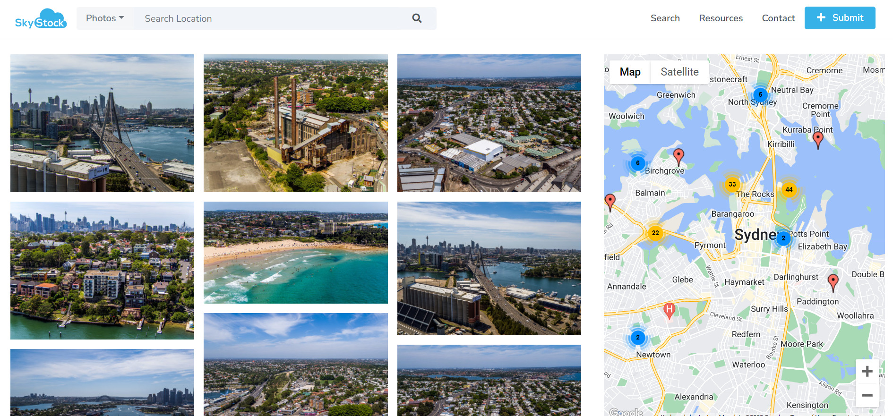Open the Resources page link
The height and width of the screenshot is (416, 893).
point(721,18)
